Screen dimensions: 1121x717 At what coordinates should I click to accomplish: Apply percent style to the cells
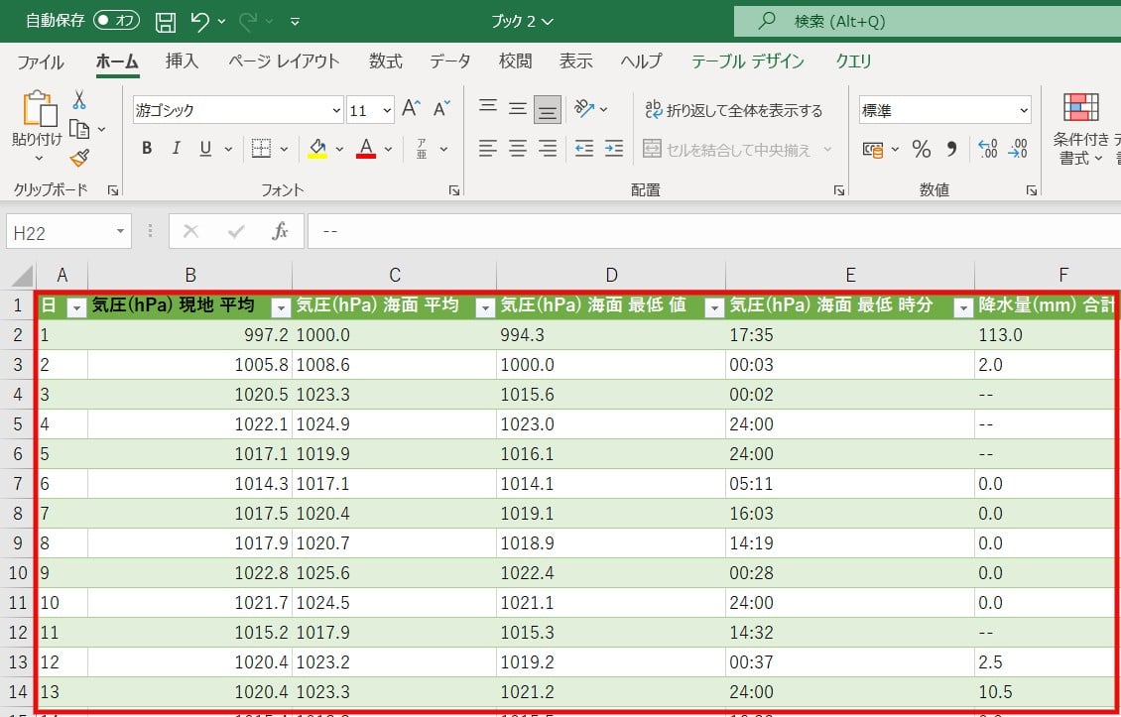coord(921,148)
